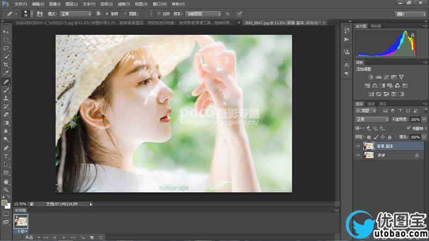The width and height of the screenshot is (429, 241).
Task: Select the Zoom tool in toolbox
Action: [6, 190]
